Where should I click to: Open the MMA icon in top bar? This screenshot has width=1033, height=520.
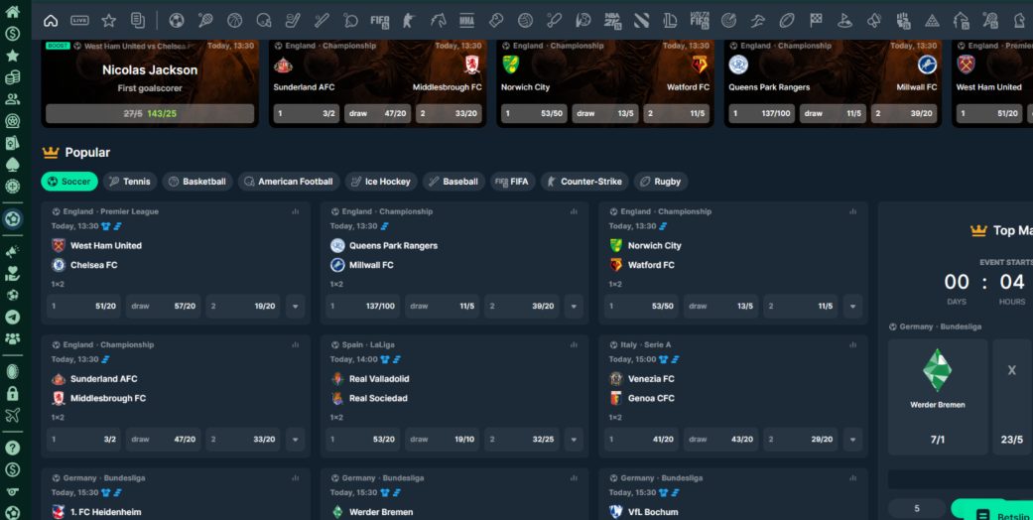(x=466, y=21)
